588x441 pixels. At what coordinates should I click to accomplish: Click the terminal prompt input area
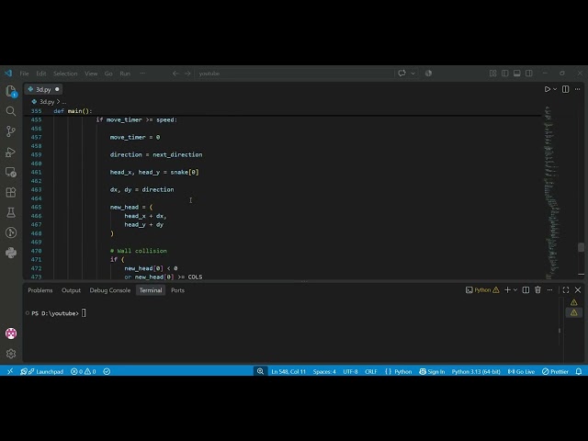tap(84, 313)
